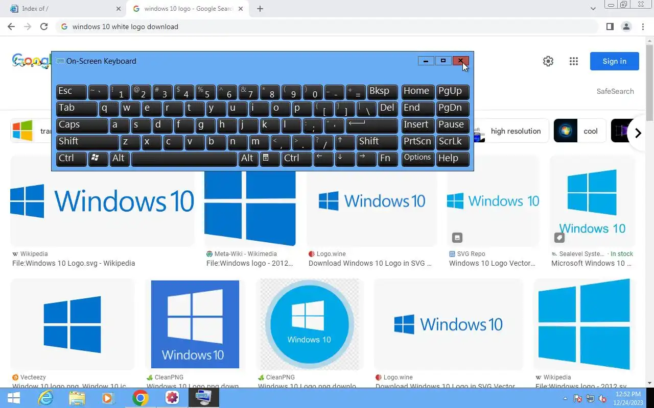Click the down arrow key on keyboard
Screen dimensions: 654x408
pyautogui.click(x=345, y=159)
